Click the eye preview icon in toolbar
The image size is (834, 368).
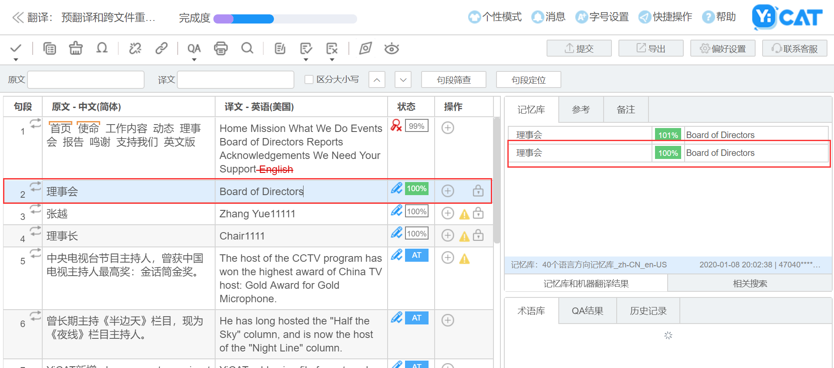[392, 49]
